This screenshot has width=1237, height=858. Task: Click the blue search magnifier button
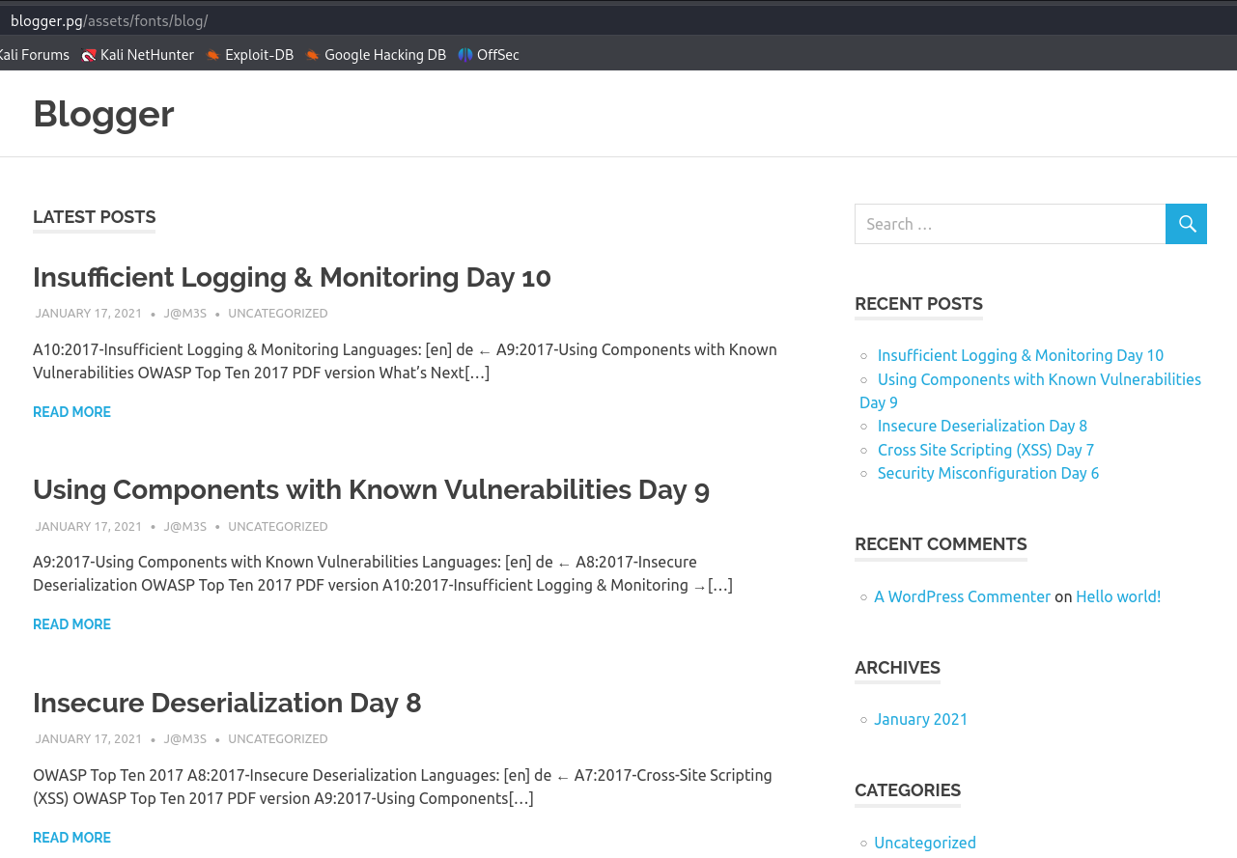(x=1186, y=224)
